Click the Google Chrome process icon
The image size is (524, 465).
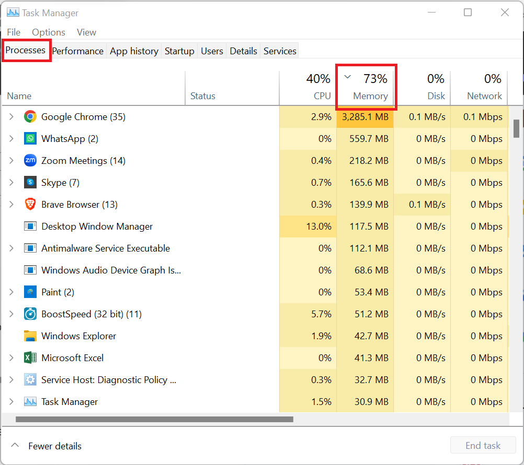coord(30,117)
